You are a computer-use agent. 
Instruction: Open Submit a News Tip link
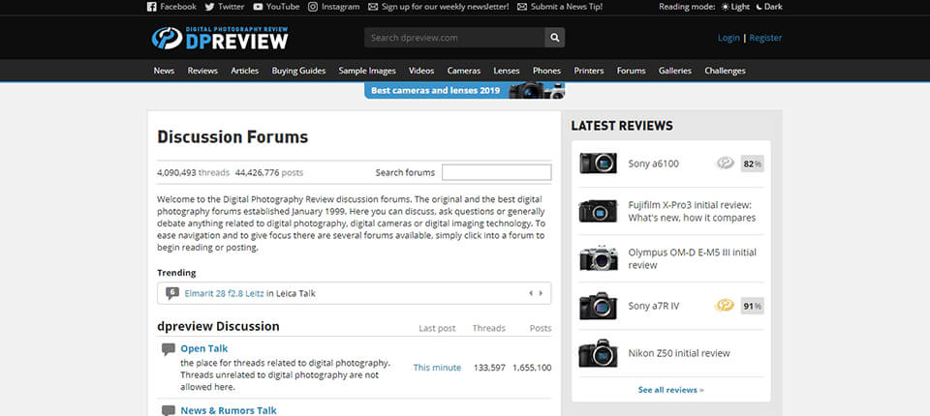[560, 7]
